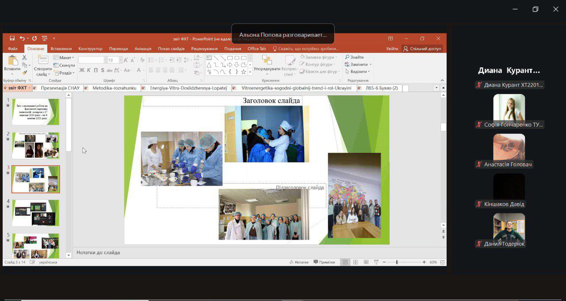This screenshot has width=566, height=301.
Task: Open the Вставлення ribbon tab
Action: 61,49
